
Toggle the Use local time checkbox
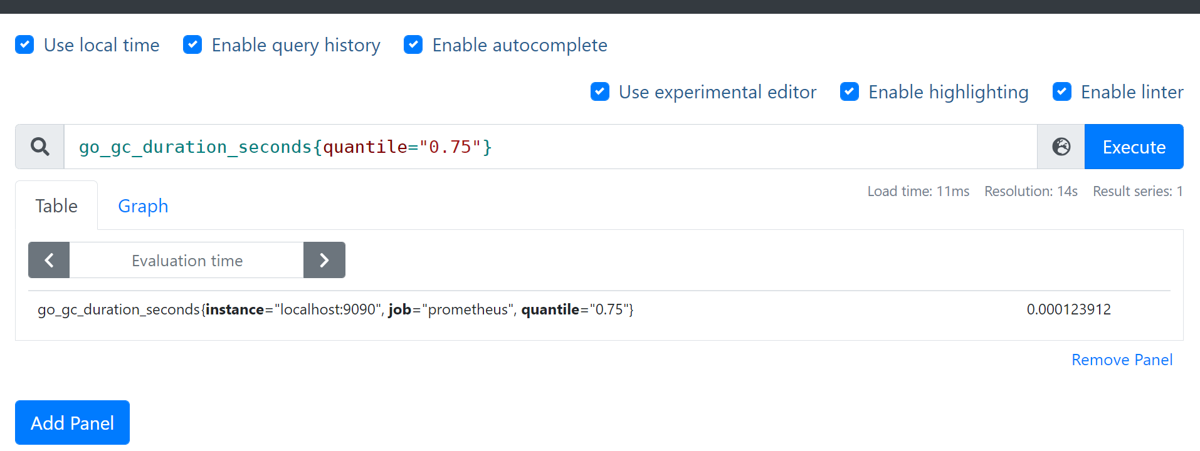pos(24,45)
